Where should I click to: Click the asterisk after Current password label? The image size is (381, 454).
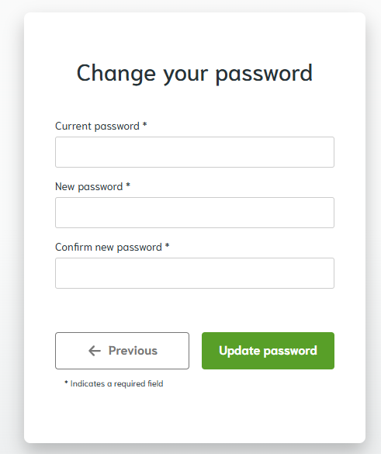145,125
